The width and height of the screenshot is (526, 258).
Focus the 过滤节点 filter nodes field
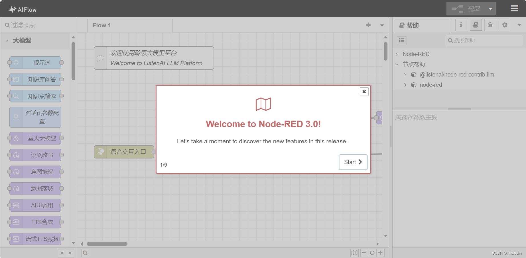point(38,25)
